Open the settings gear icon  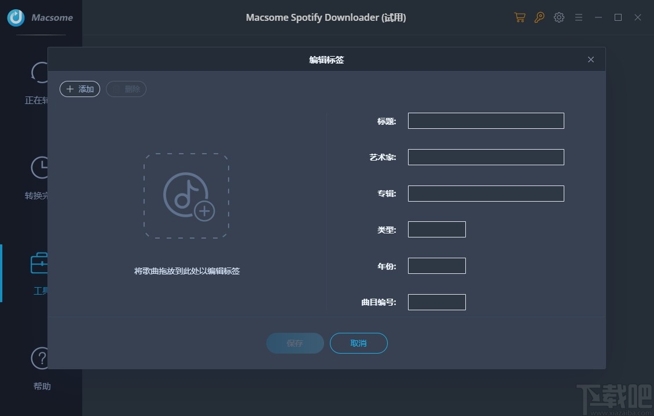pyautogui.click(x=559, y=17)
